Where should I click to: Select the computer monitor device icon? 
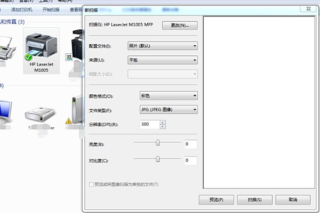[x=5, y=112]
